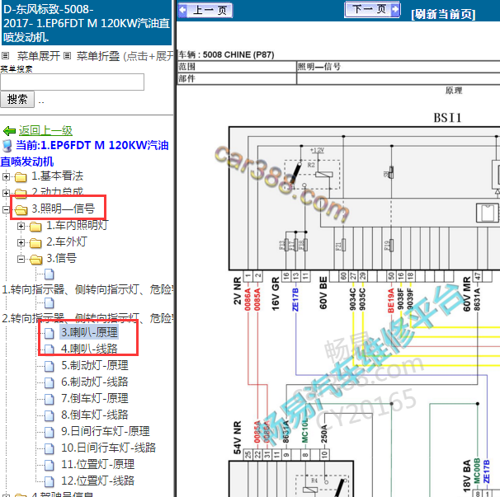Click document icon of 8.倒车灯-线路
This screenshot has width=500, height=497.
click(50, 416)
